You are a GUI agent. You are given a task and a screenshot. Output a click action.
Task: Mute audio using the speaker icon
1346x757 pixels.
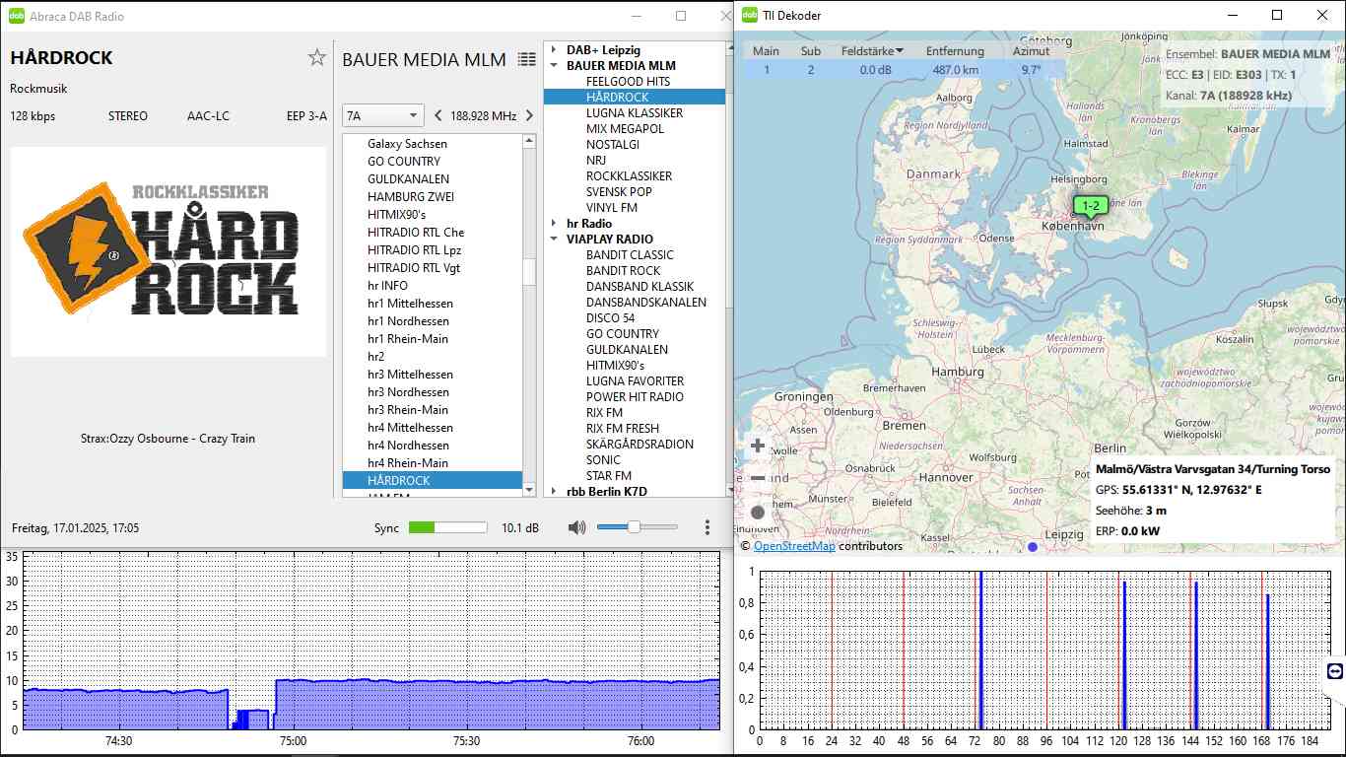576,527
